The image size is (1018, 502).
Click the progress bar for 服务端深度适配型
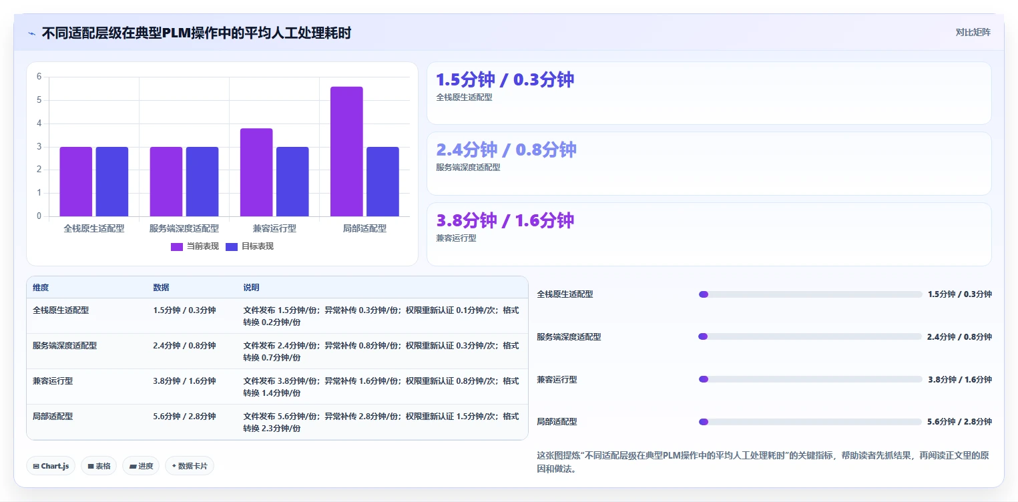[810, 336]
